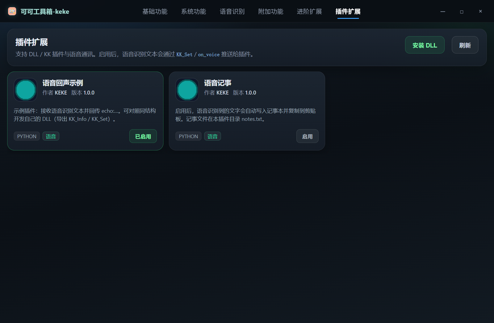Click the author and version line of 语音回声示例
This screenshot has height=323, width=494.
tap(69, 93)
